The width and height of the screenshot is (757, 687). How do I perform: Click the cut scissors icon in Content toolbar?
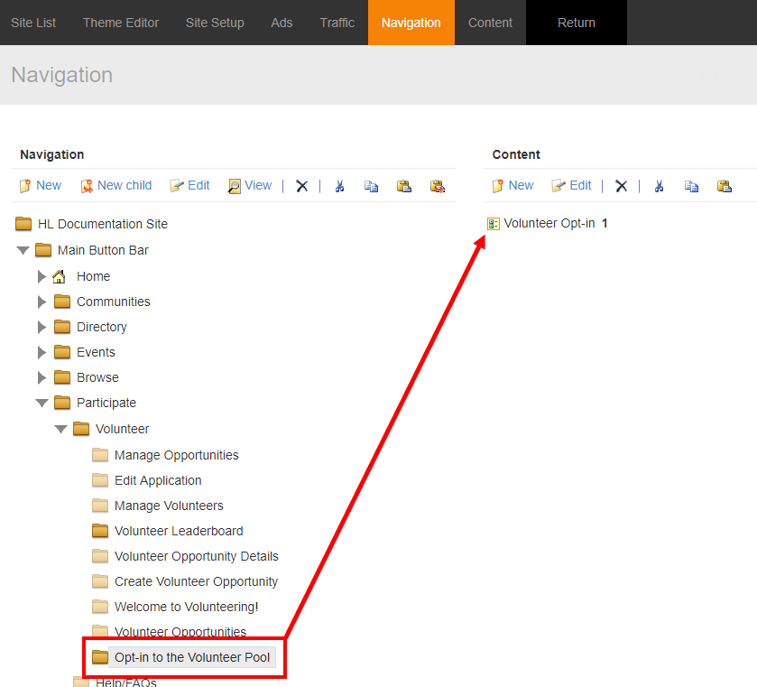point(659,186)
